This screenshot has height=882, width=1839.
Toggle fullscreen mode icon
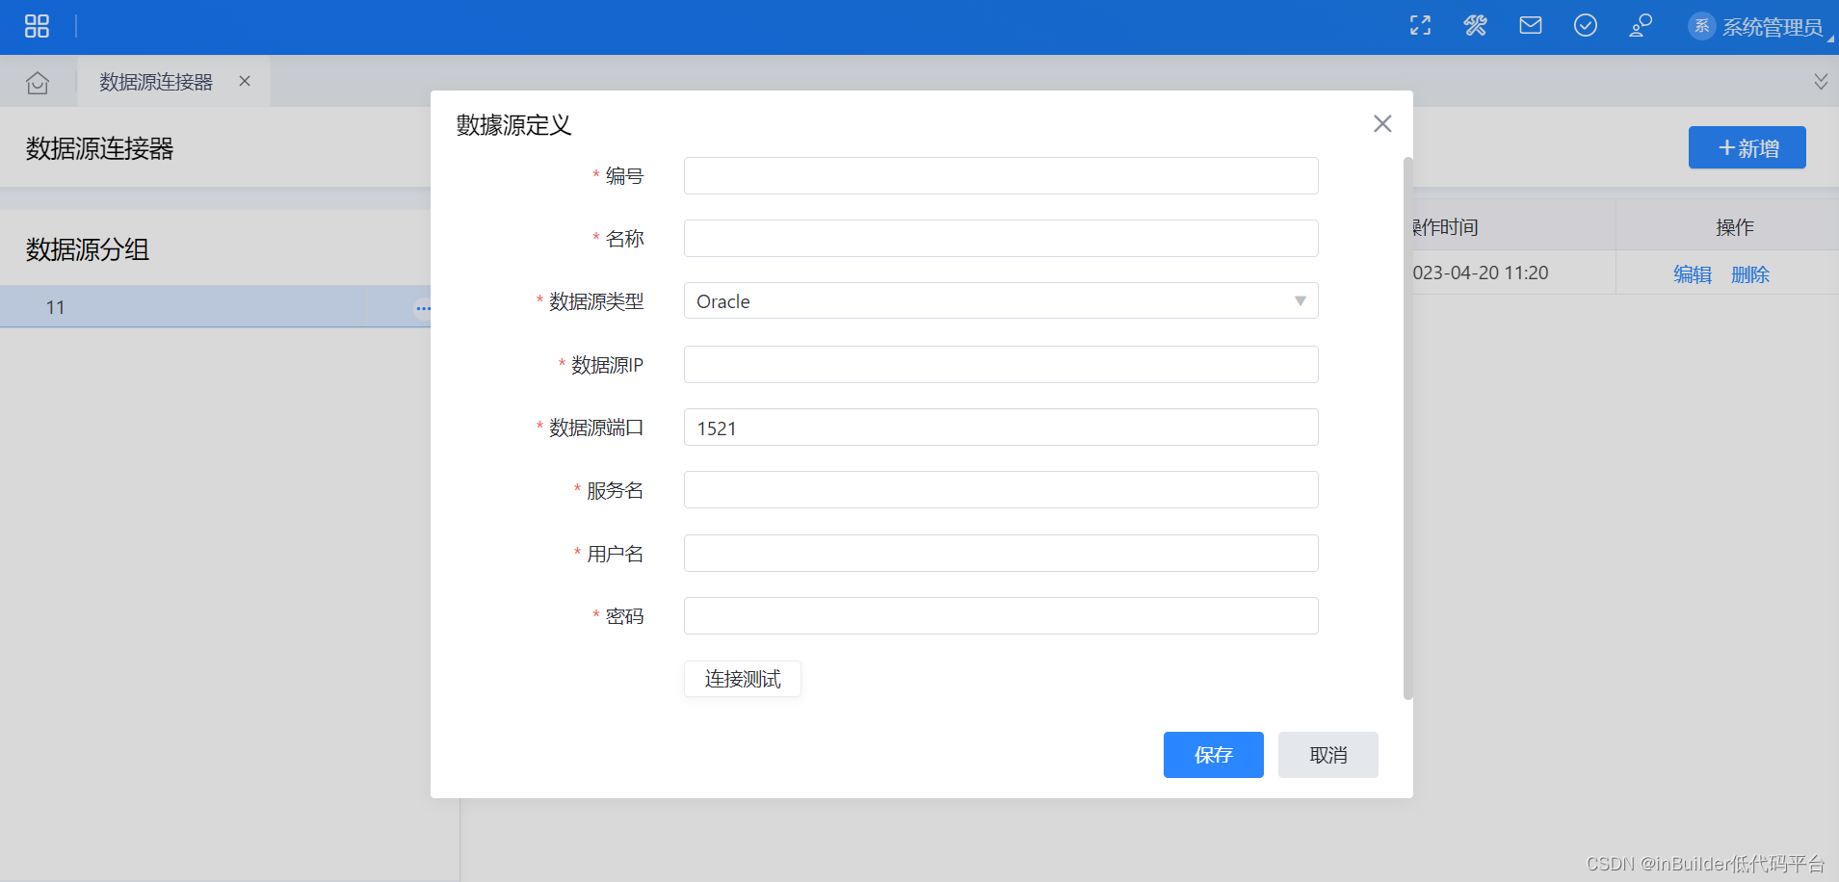click(1420, 26)
